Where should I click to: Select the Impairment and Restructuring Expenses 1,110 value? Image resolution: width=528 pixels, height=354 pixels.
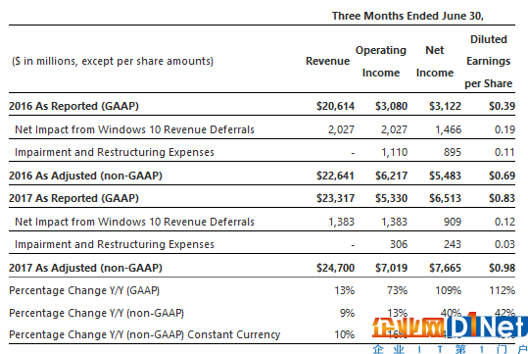395,152
